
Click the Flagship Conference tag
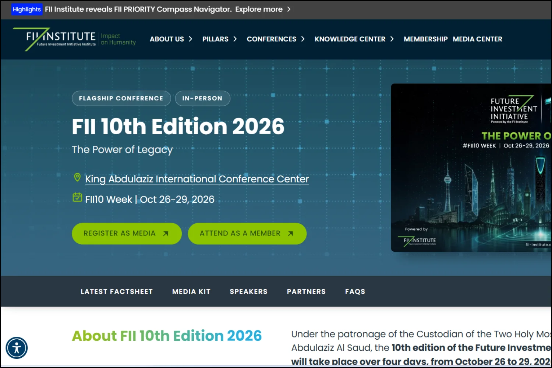click(x=121, y=98)
